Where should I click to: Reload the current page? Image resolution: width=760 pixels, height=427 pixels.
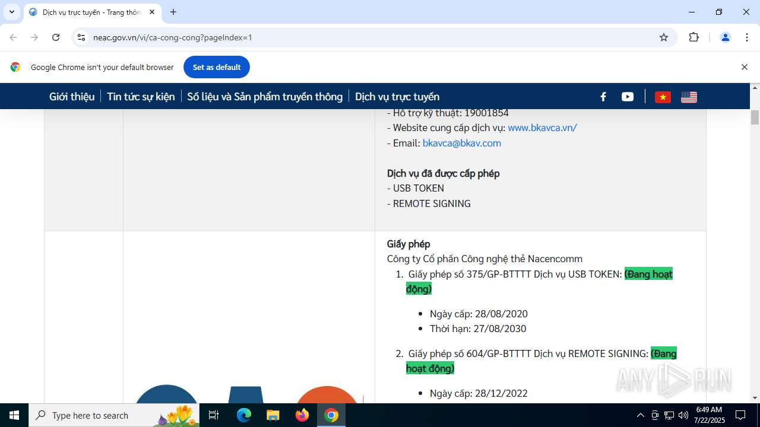(x=56, y=37)
